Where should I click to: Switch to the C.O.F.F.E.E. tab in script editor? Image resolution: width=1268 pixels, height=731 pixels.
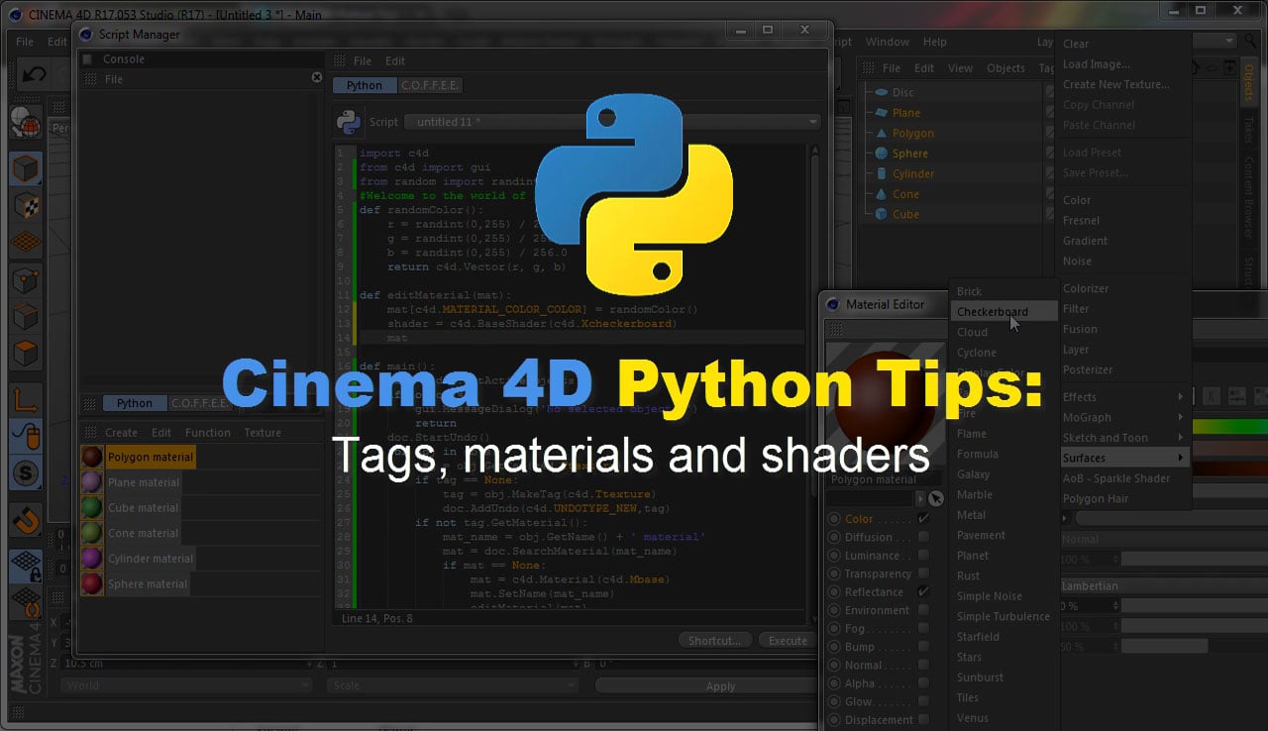click(429, 86)
